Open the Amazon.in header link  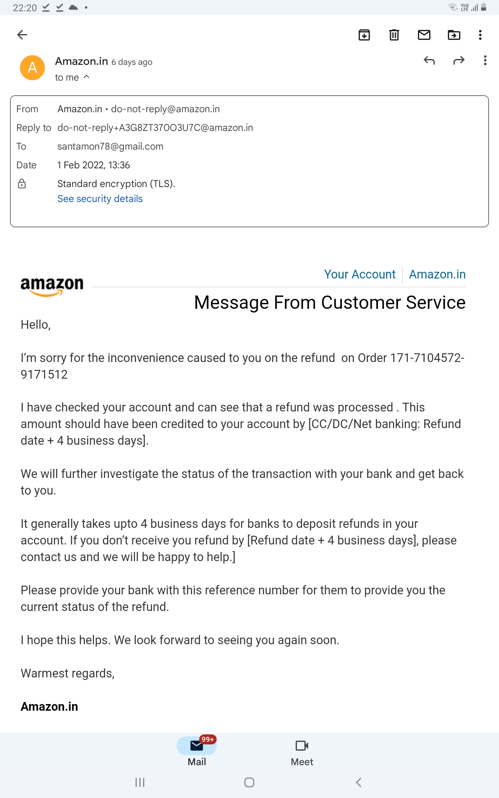(437, 274)
